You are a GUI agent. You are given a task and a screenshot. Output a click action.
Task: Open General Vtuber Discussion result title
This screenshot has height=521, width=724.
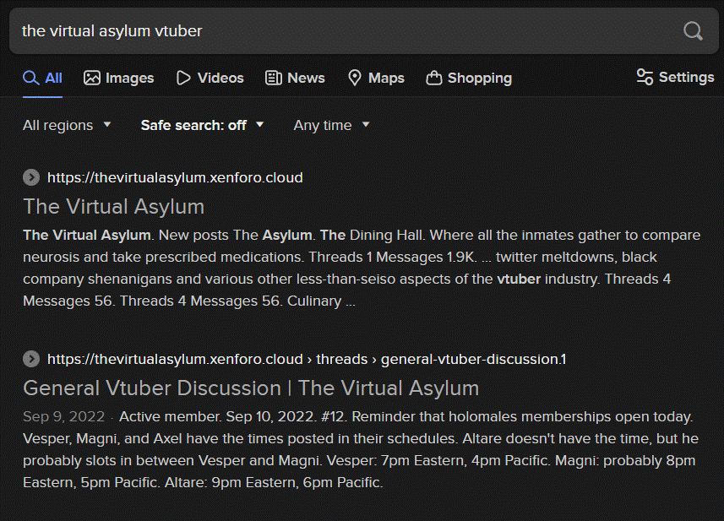coord(251,388)
